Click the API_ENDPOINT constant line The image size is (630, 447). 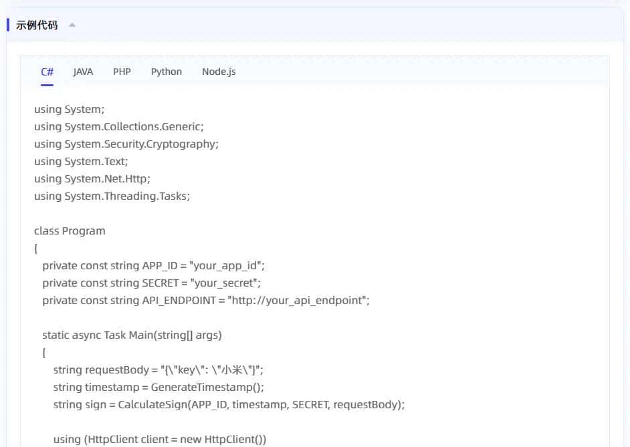(205, 300)
